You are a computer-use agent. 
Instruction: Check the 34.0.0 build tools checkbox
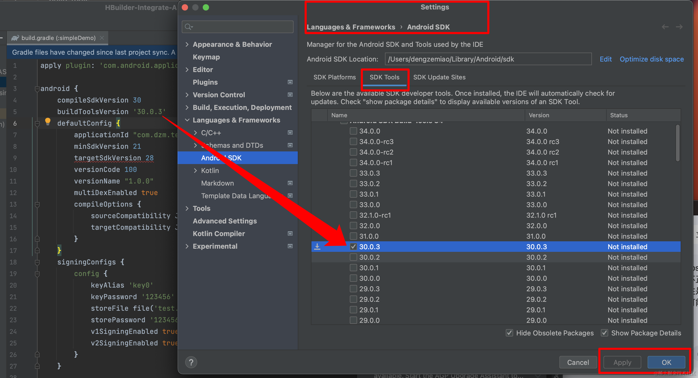coord(353,131)
